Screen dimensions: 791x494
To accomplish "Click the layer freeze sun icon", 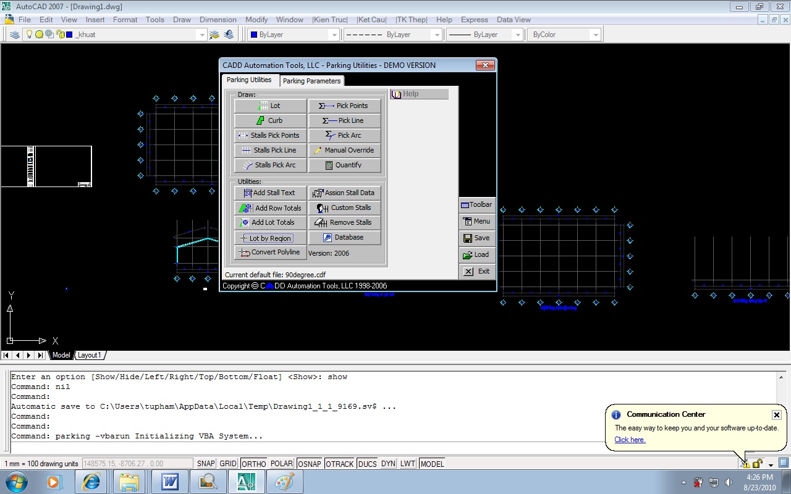I will pos(39,35).
